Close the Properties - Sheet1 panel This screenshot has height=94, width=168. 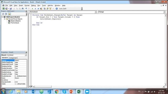pos(26,52)
